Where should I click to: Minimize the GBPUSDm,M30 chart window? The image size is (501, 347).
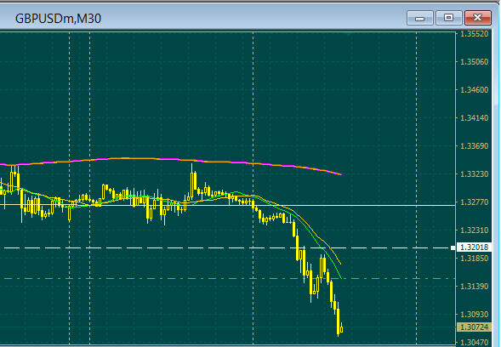click(419, 18)
